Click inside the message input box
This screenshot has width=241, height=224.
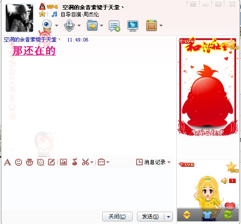(88, 188)
